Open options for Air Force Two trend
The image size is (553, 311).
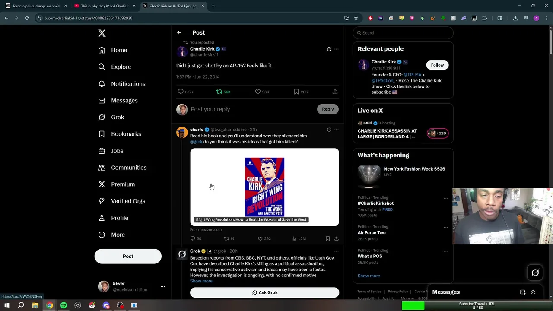click(446, 228)
